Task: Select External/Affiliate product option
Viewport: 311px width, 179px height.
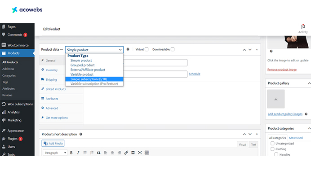Action: [x=94, y=70]
